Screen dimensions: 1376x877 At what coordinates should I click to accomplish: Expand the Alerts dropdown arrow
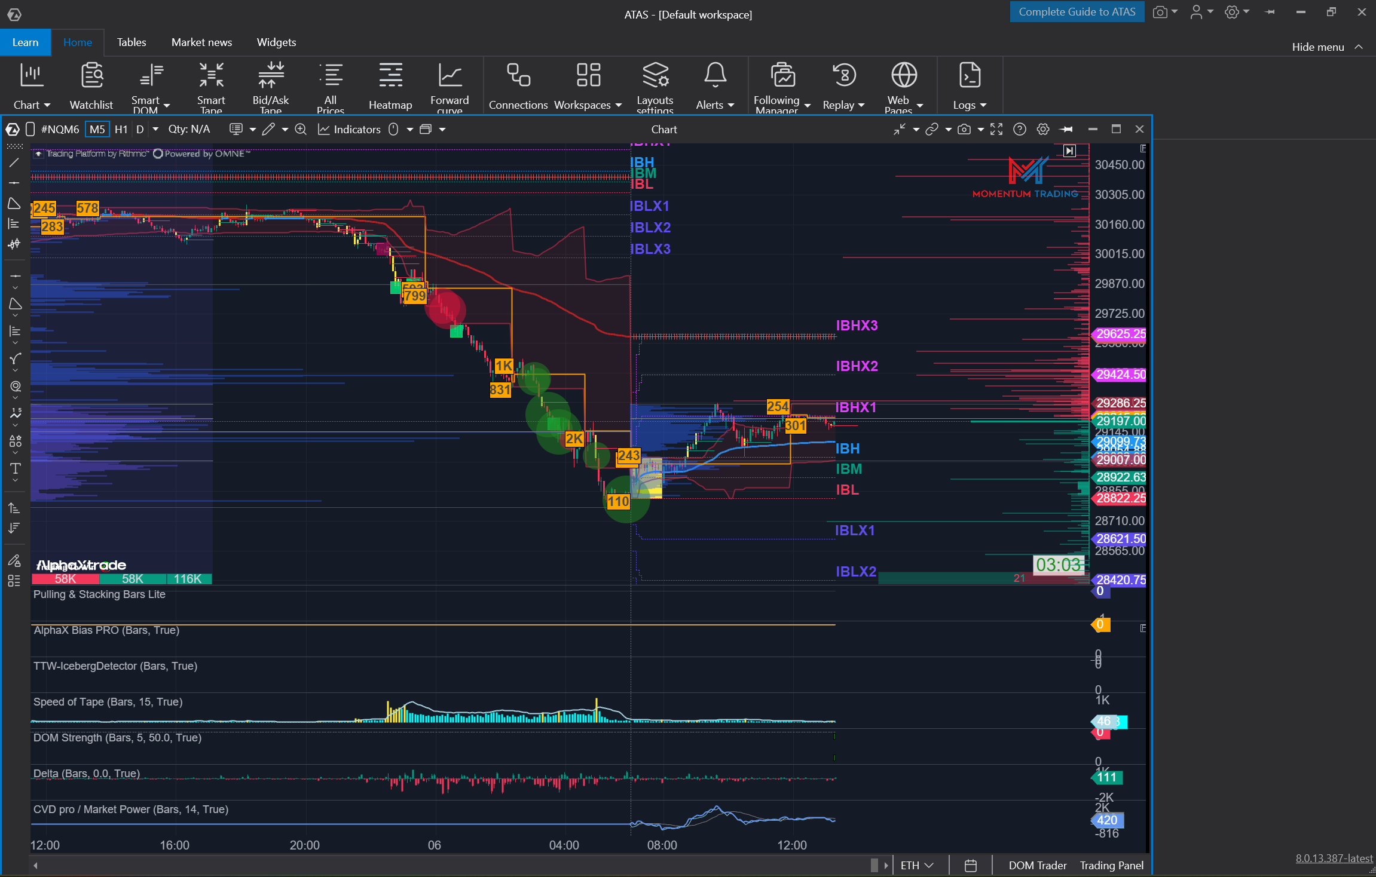(x=731, y=105)
